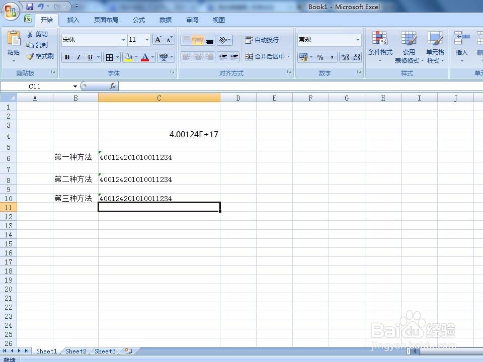483x362 pixels.
Task: Open 条件格式 conditional formatting
Action: (x=380, y=47)
